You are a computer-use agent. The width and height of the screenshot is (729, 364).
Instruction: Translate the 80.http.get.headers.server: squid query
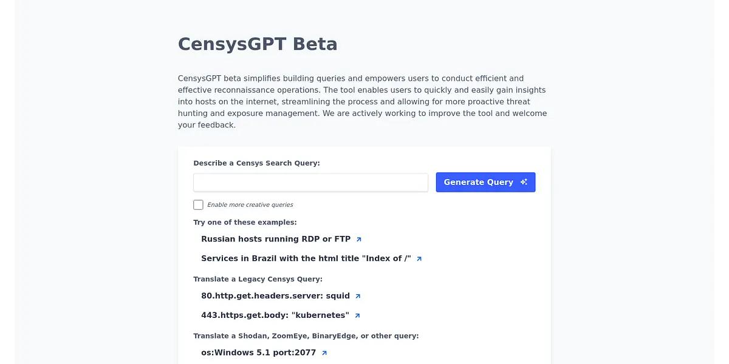275,296
